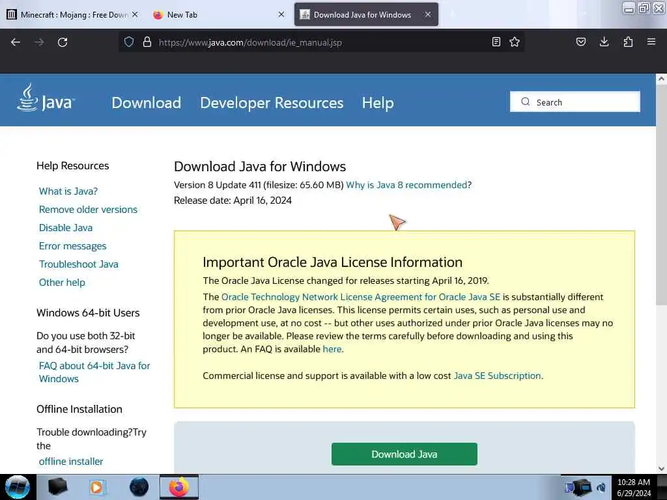Image resolution: width=667 pixels, height=500 pixels.
Task: Open the What is Java? link
Action: point(68,191)
